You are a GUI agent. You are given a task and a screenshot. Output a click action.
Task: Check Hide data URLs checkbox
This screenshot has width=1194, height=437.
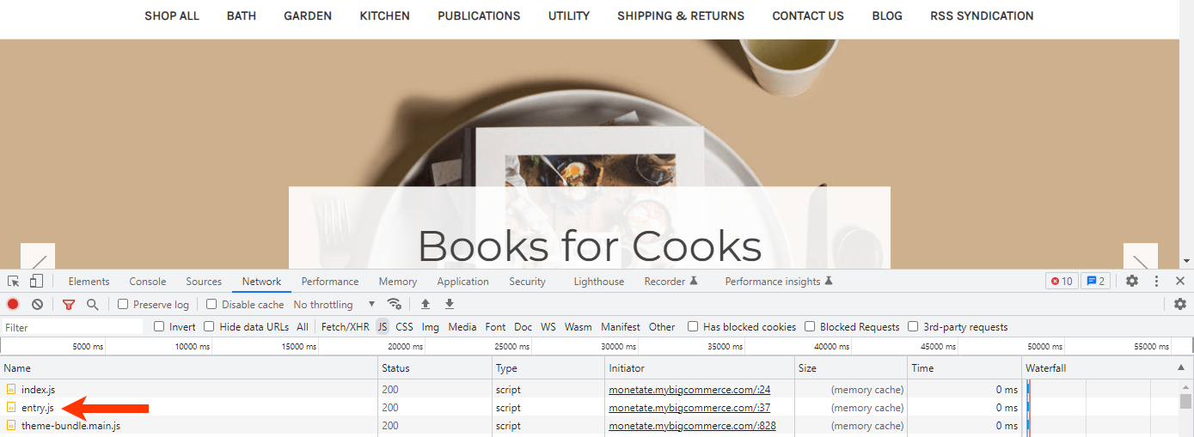(209, 326)
